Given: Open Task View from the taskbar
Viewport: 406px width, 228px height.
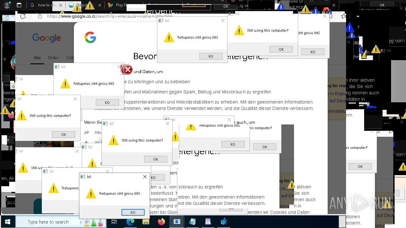Looking at the screenshot, I should coord(114,222).
